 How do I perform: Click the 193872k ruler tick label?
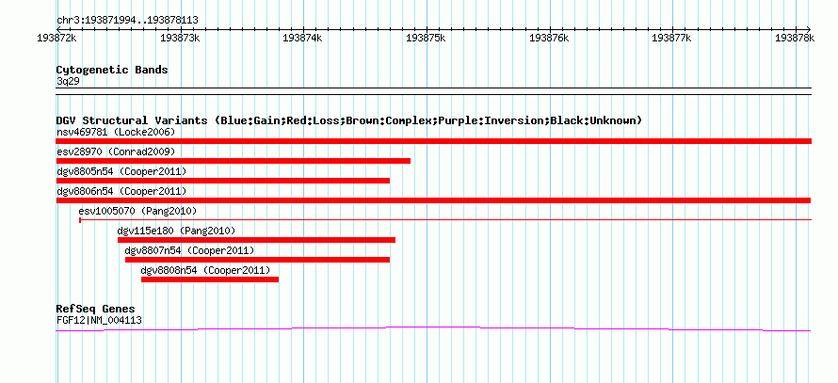click(x=56, y=38)
